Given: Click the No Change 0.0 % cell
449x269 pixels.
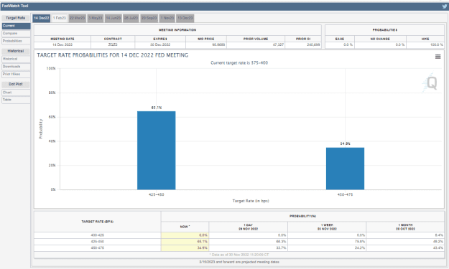Looking at the screenshot, I should point(380,45).
